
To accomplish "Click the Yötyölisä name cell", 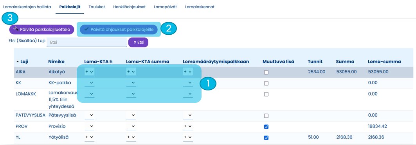I will click(58, 137).
